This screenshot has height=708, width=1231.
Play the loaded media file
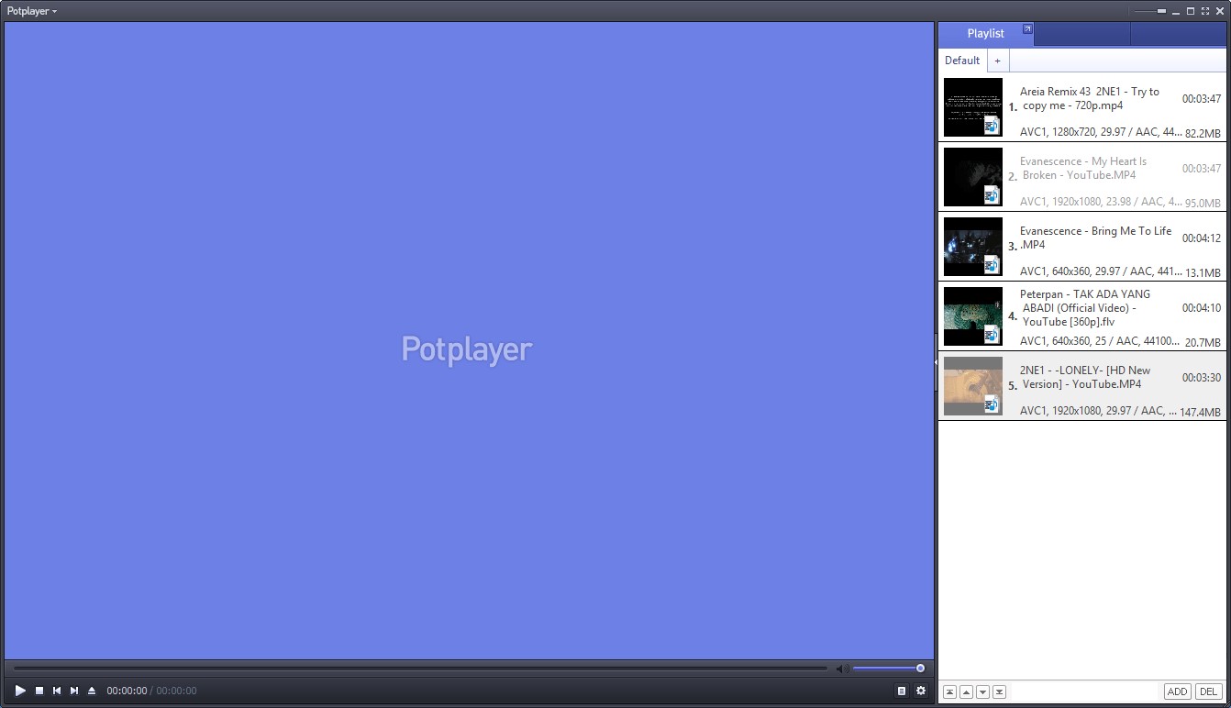19,691
